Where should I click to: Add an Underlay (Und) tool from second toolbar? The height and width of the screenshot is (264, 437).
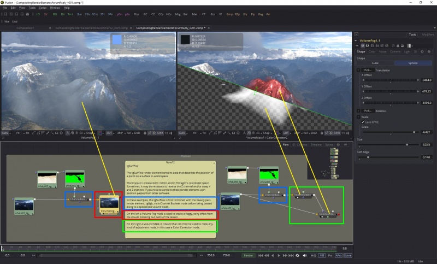tap(15, 21)
